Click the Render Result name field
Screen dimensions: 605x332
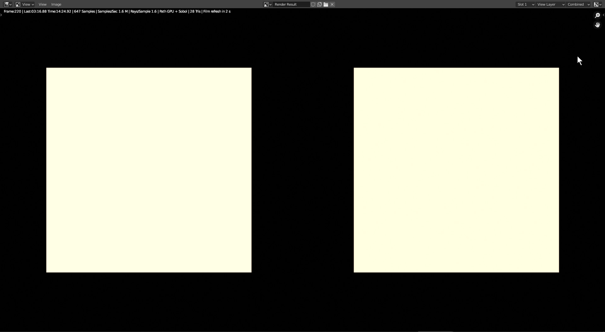[291, 4]
